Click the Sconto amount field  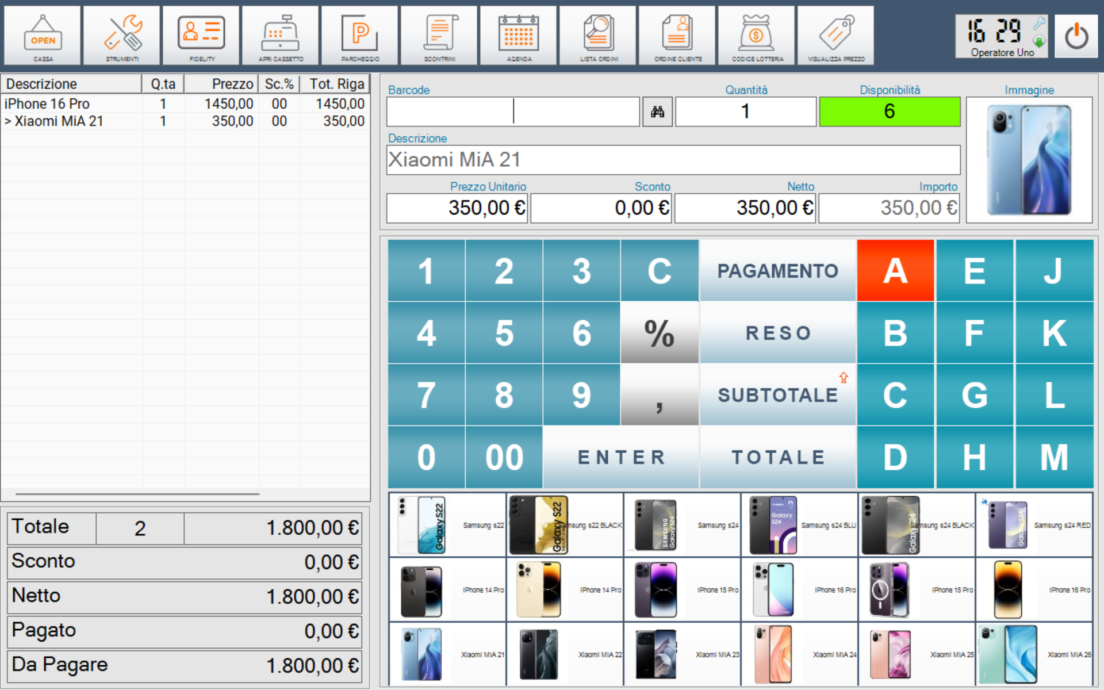(x=601, y=208)
